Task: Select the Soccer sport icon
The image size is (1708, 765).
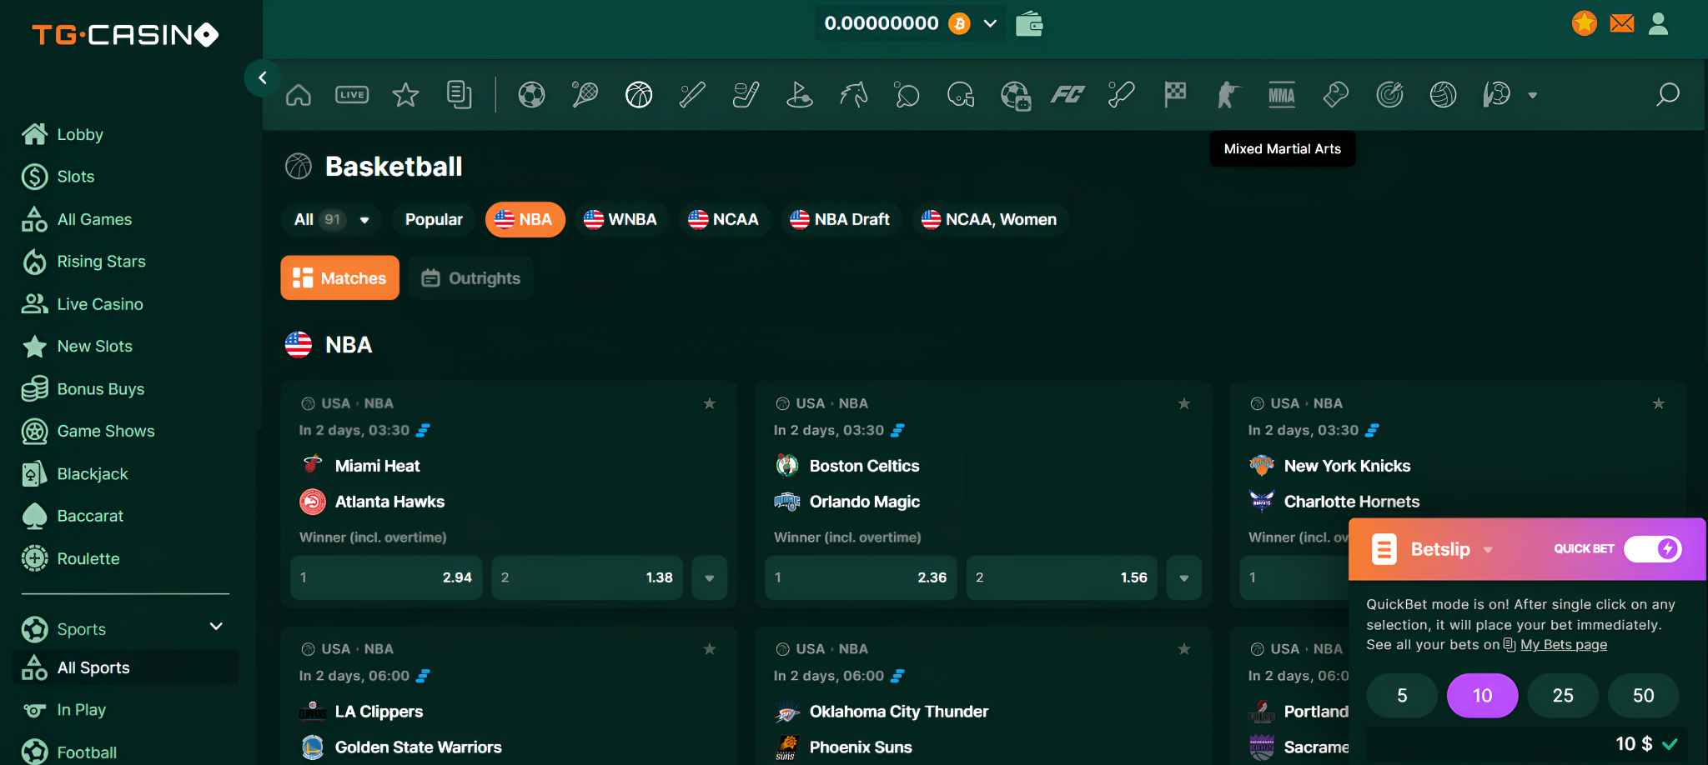Action: (x=531, y=94)
